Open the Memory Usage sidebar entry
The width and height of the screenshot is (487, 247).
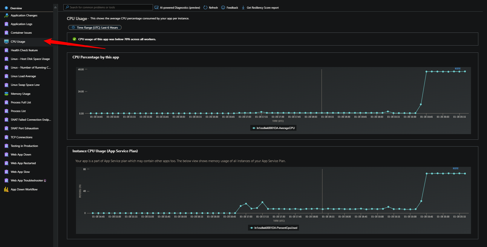[x=21, y=94]
